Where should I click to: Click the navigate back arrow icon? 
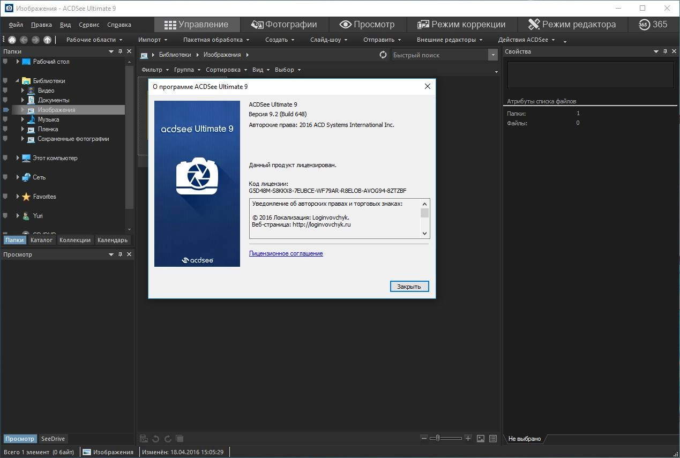24,40
